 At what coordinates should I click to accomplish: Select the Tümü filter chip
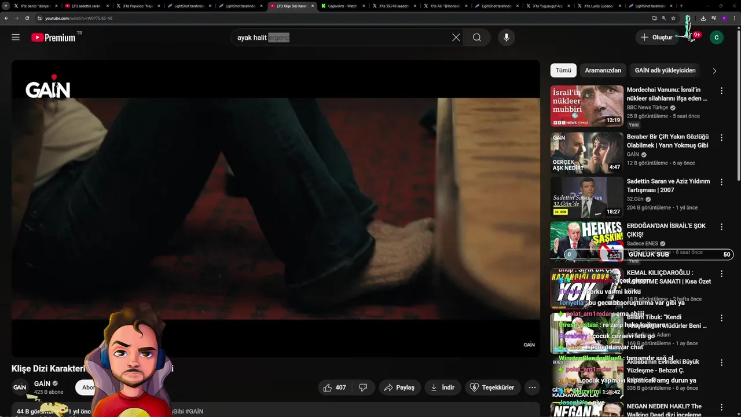tap(563, 71)
